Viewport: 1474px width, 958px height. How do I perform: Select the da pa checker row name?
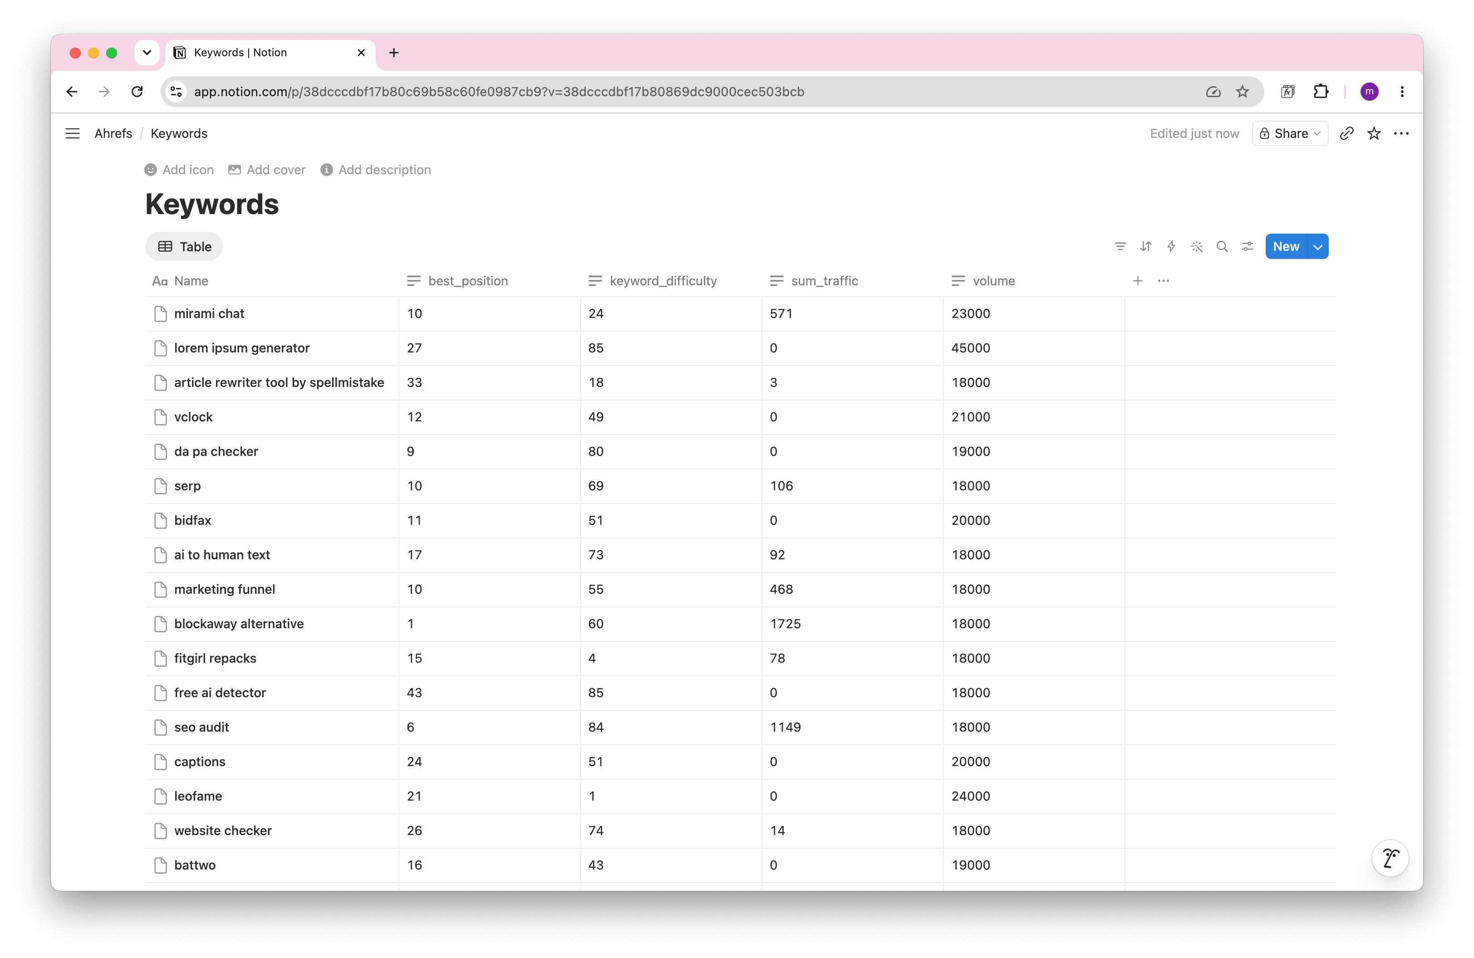[216, 452]
